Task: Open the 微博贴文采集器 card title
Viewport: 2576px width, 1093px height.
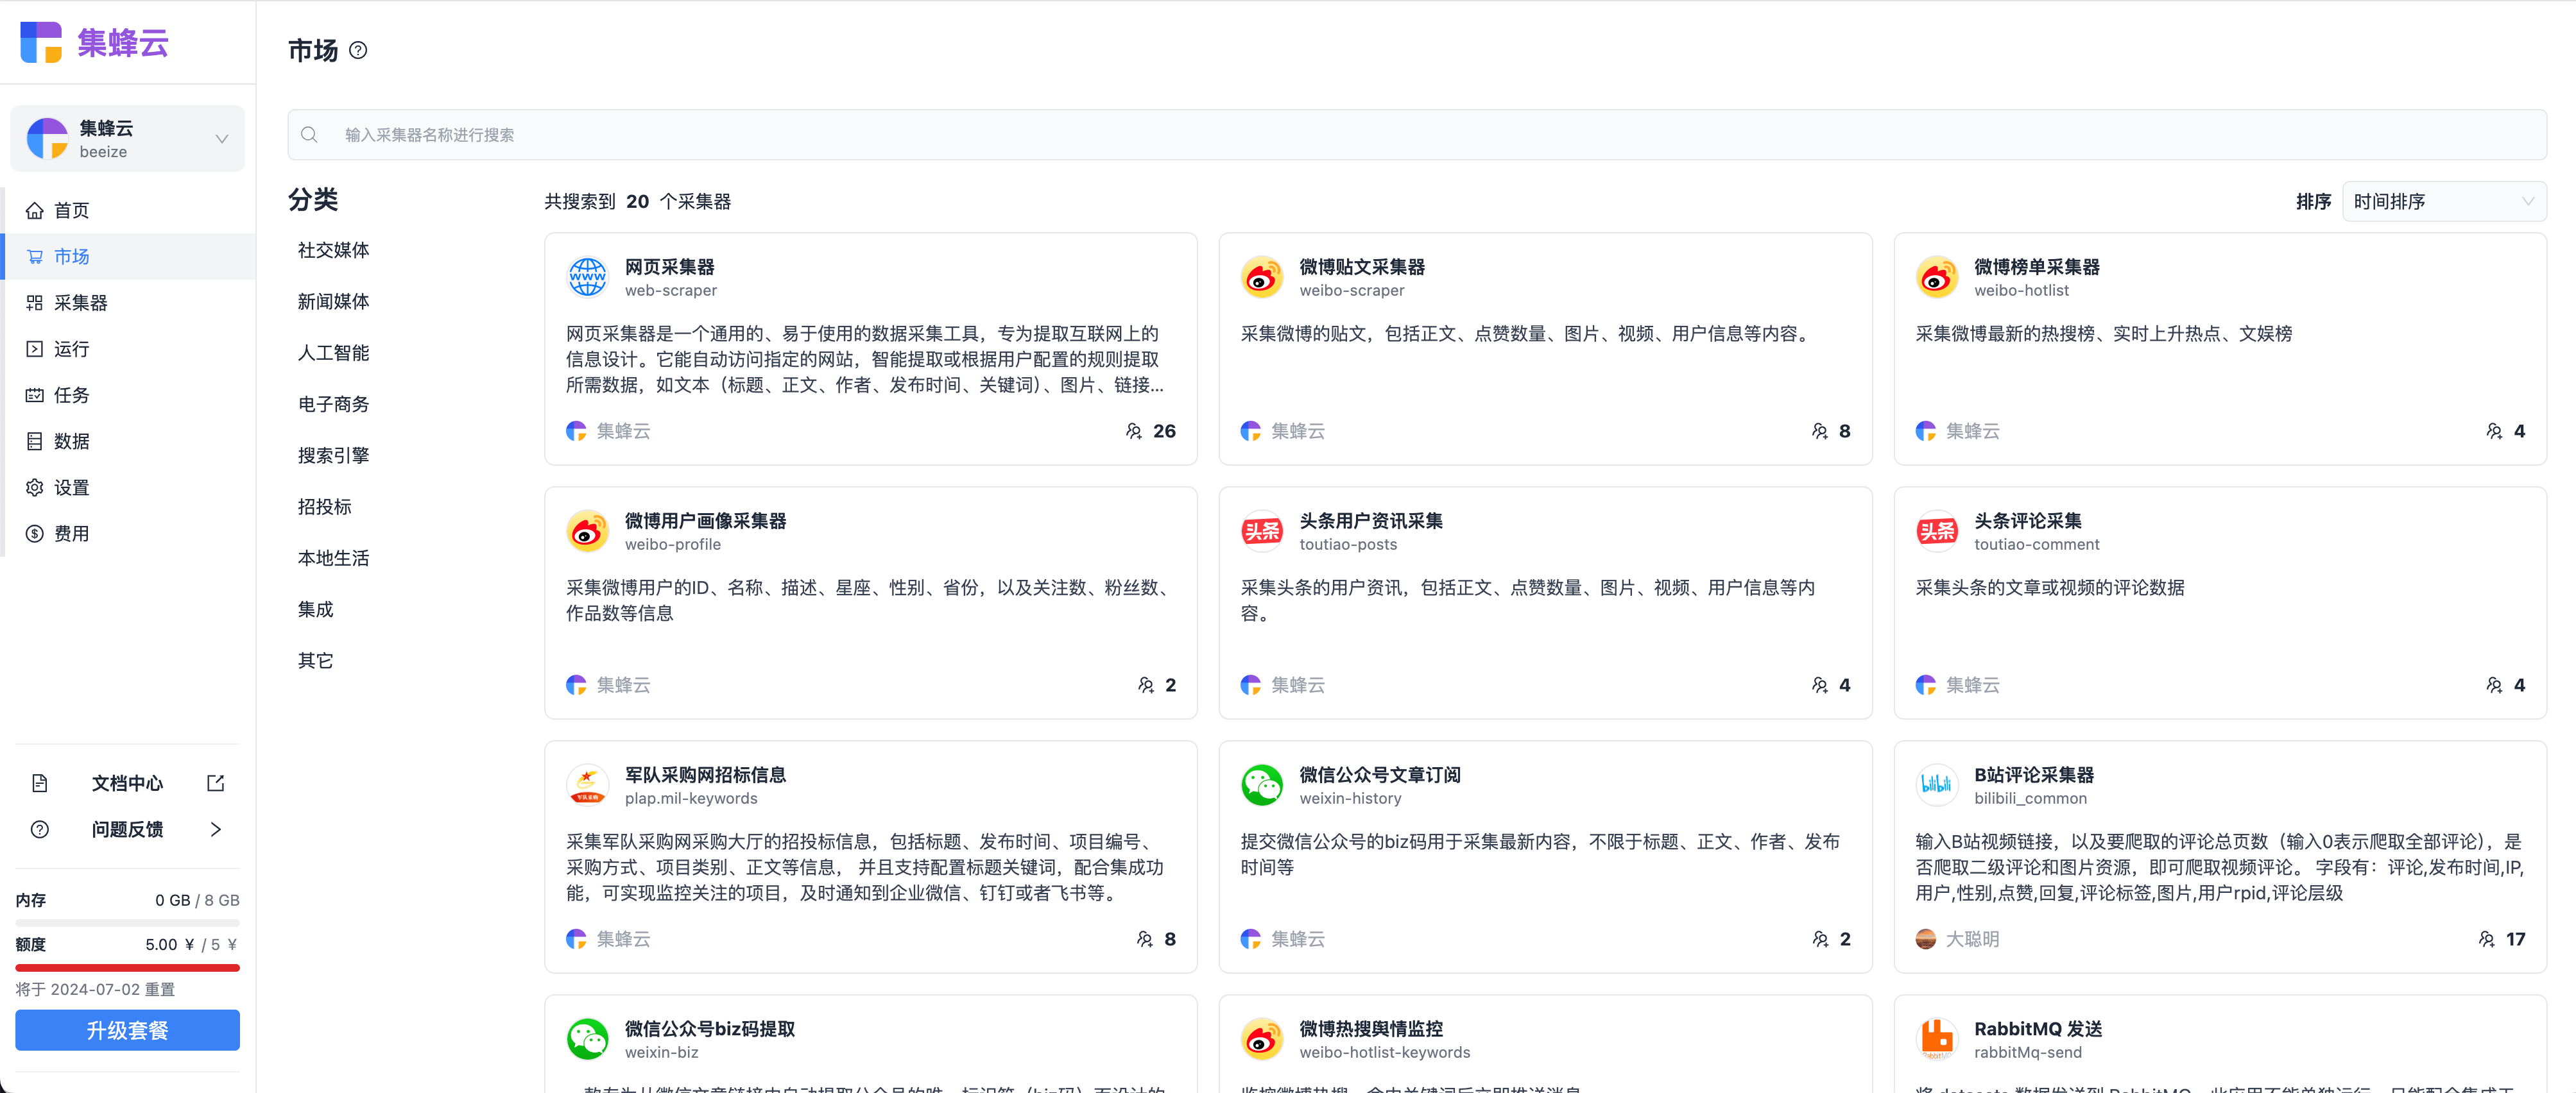Action: pyautogui.click(x=1362, y=267)
